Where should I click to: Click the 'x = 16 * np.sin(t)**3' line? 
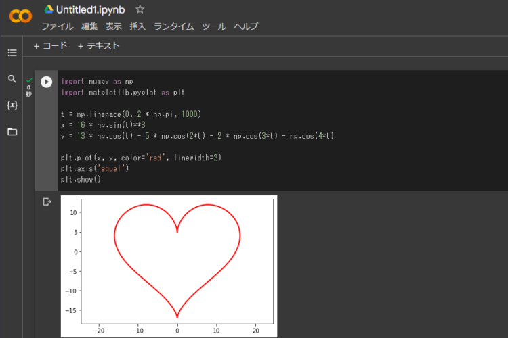click(103, 125)
